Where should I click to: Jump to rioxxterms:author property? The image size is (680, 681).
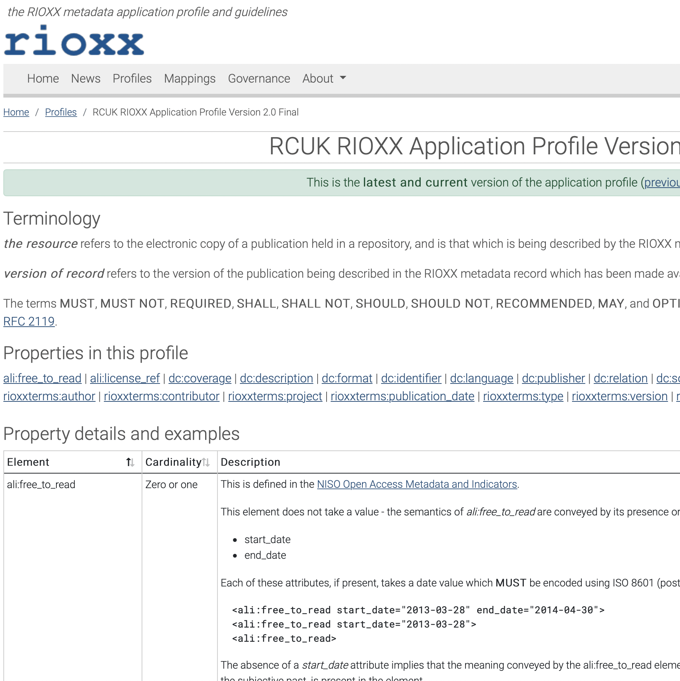(x=49, y=396)
